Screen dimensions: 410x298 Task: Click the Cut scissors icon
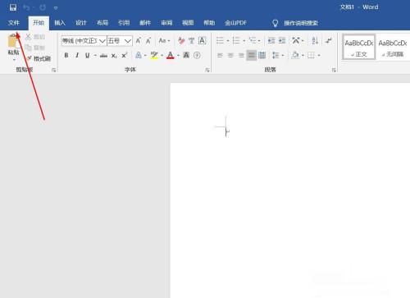click(x=28, y=37)
